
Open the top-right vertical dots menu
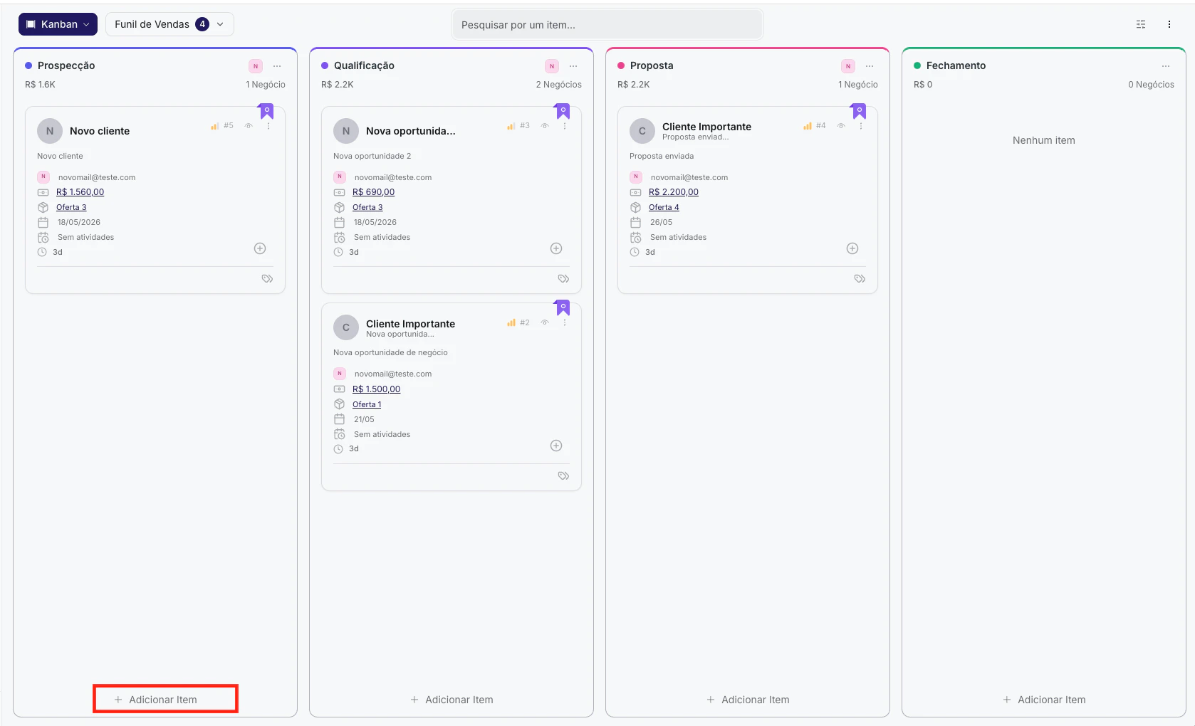(x=1169, y=24)
